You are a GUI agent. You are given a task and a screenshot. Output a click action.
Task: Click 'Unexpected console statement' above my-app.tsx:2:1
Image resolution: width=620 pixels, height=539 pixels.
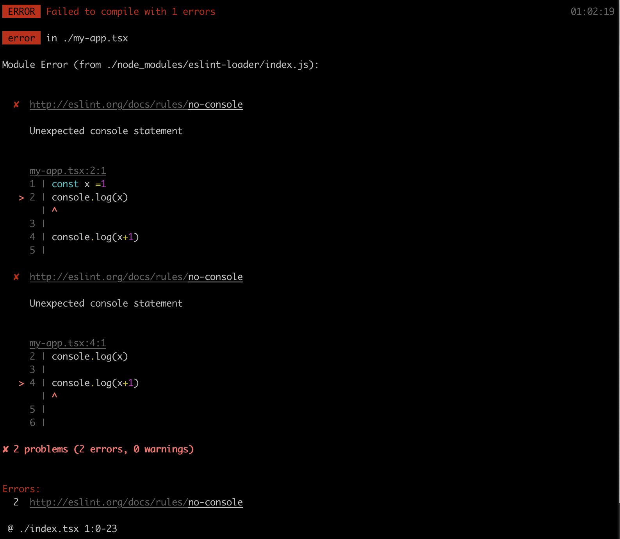(x=106, y=131)
